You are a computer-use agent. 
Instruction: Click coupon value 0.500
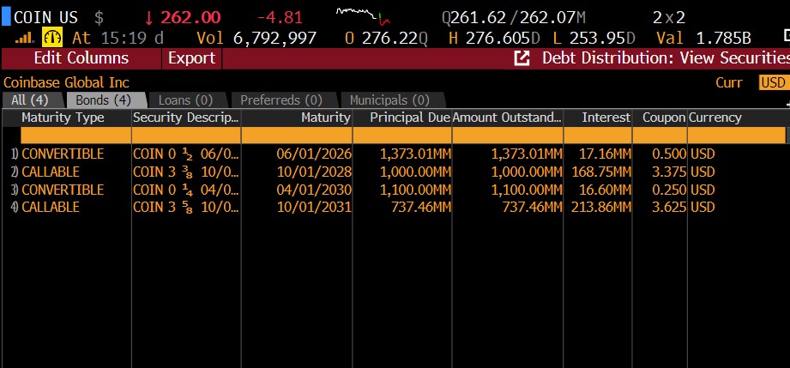(669, 154)
